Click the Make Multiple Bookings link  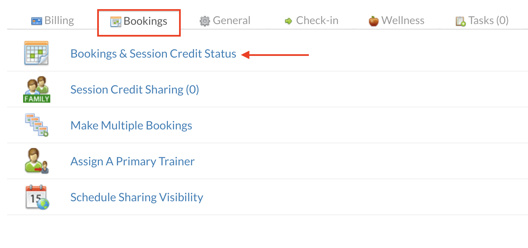pyautogui.click(x=131, y=126)
